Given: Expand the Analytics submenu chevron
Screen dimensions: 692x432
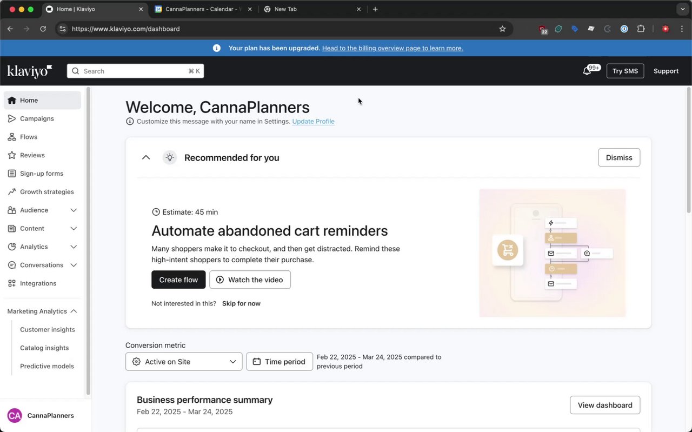Looking at the screenshot, I should [x=74, y=247].
